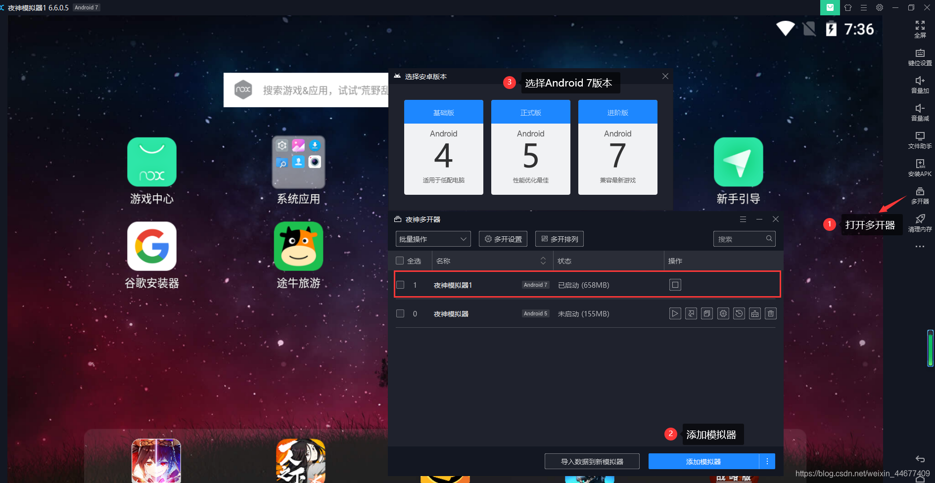Open the 新手引导 beginner guide app

tap(739, 162)
